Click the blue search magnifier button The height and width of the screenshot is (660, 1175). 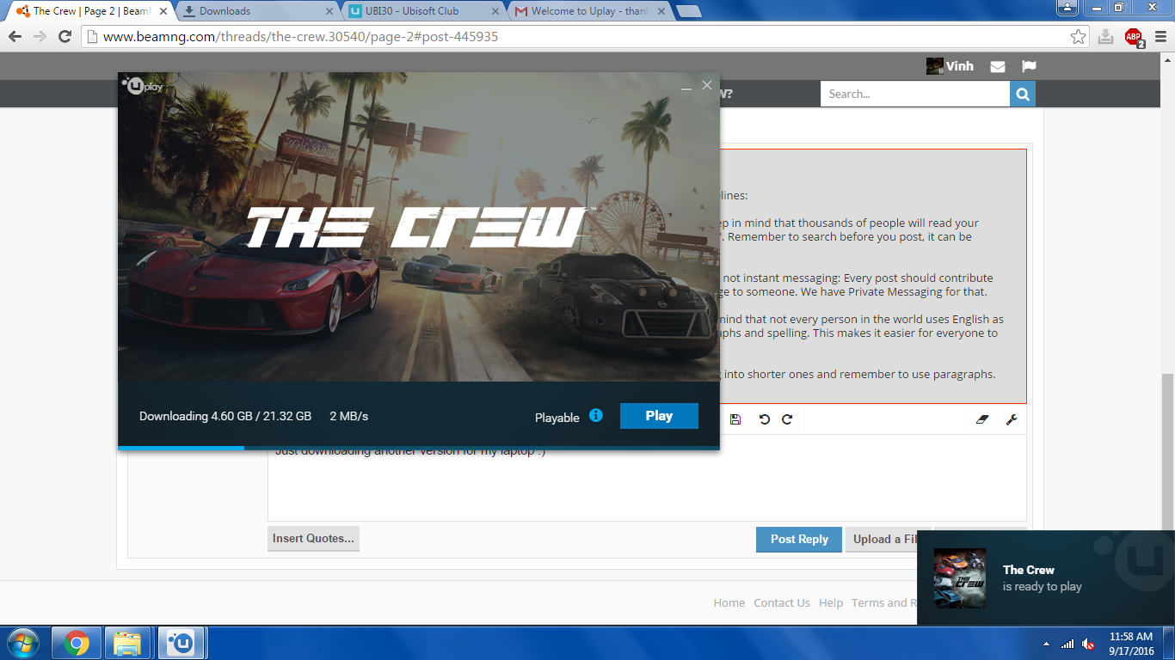coord(1023,94)
